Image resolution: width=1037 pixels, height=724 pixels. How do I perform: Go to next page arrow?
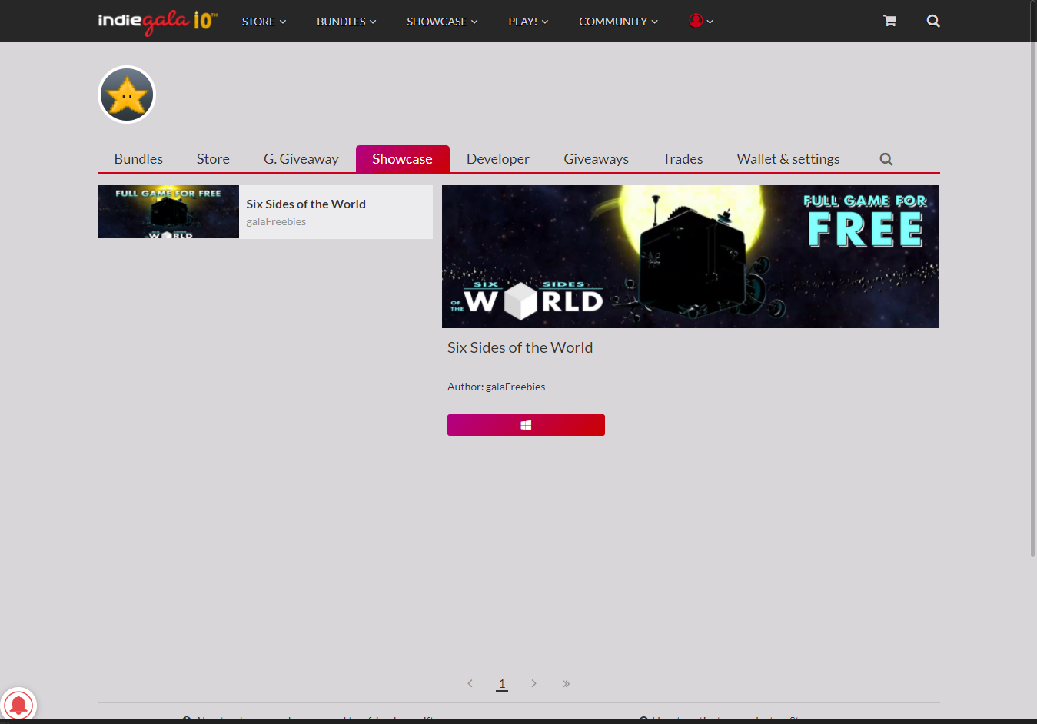pos(533,683)
